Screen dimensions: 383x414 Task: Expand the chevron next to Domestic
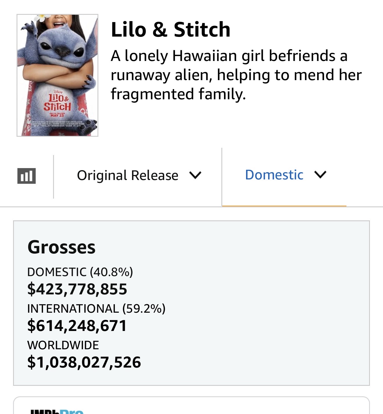tap(320, 175)
